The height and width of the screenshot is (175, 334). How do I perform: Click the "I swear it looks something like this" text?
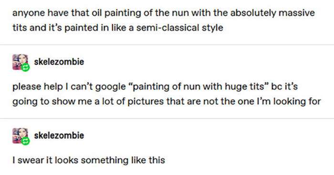89,160
